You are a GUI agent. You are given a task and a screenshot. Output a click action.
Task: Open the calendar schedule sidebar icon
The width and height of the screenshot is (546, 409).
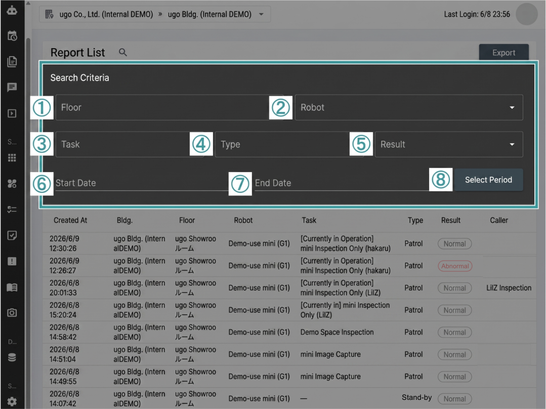pos(12,36)
